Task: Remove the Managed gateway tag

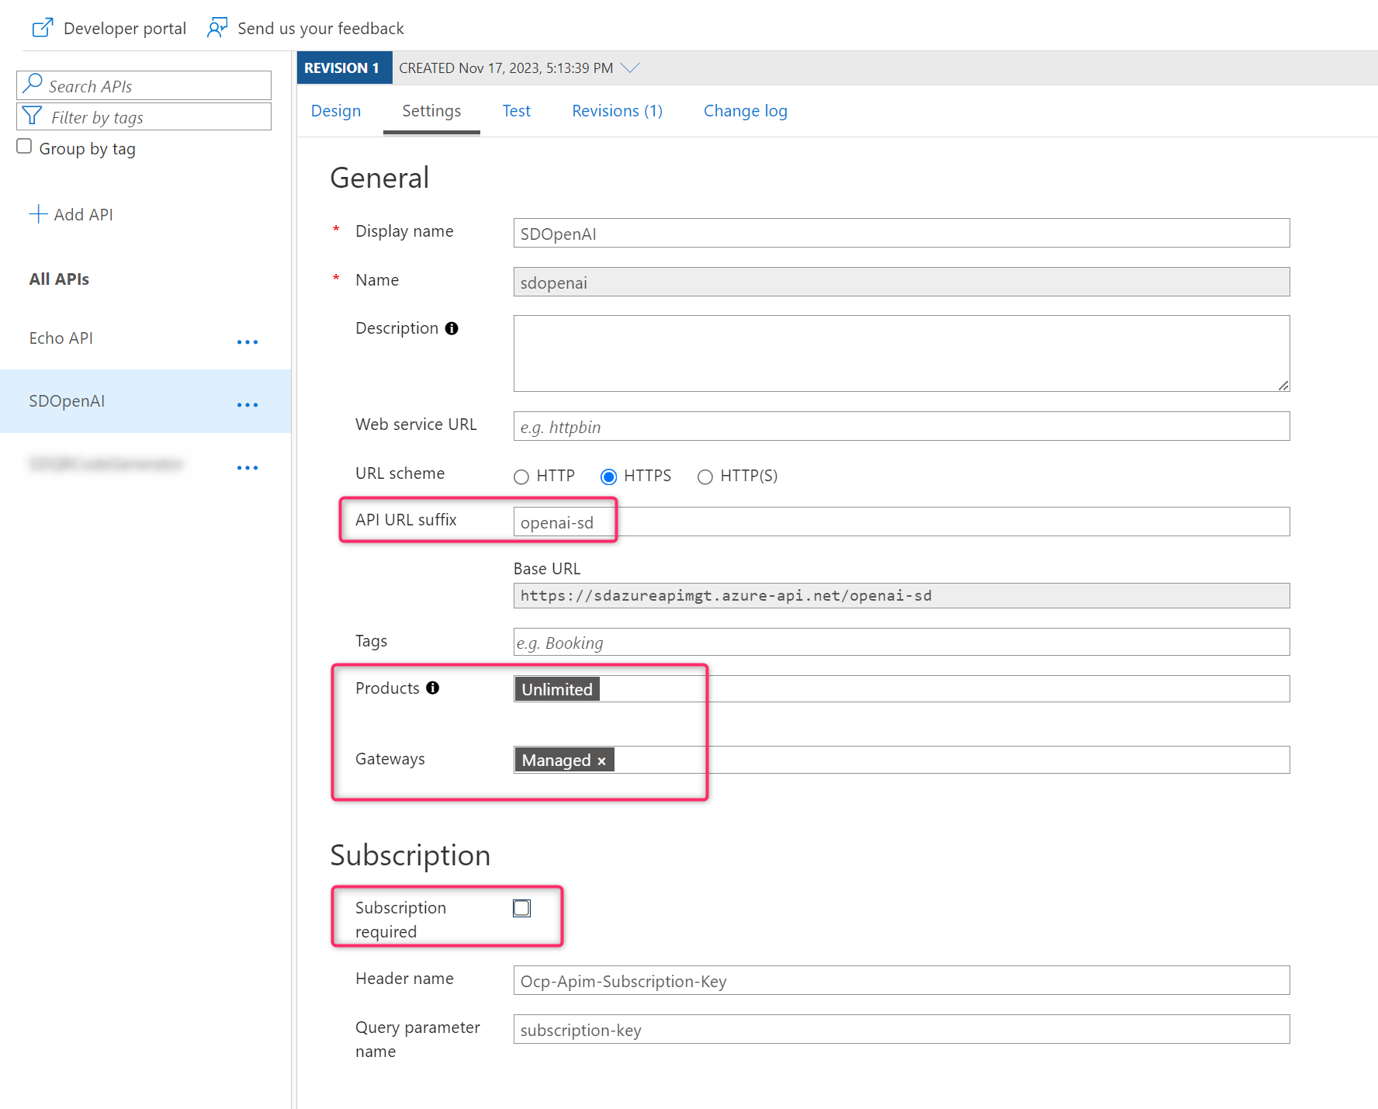Action: 601,761
